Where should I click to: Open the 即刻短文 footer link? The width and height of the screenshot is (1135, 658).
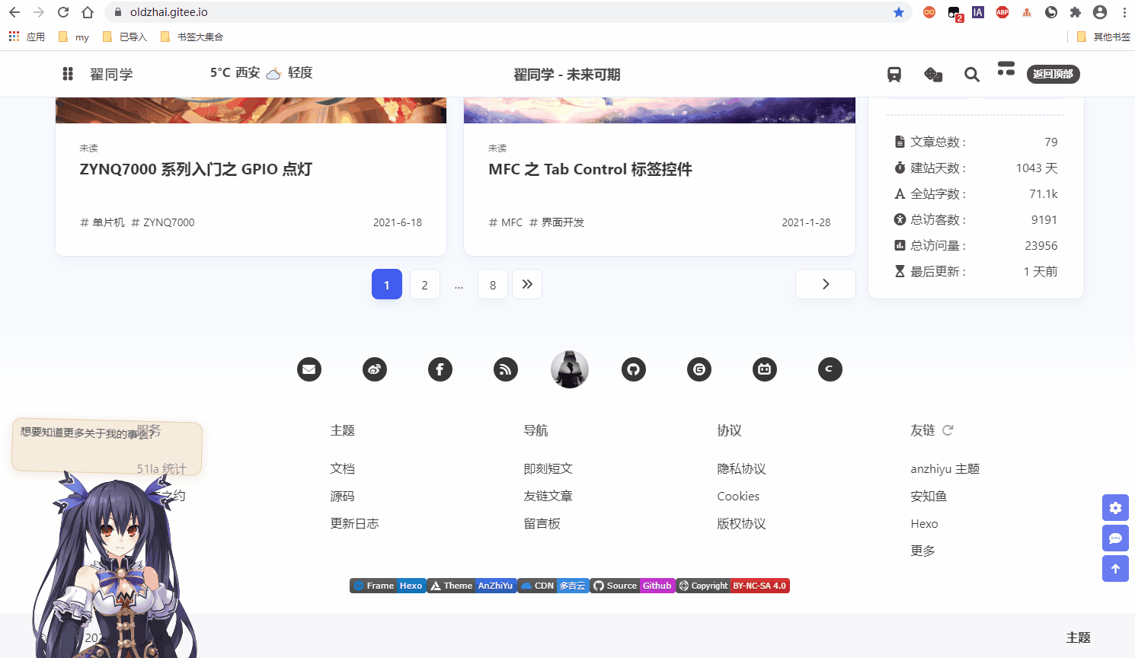click(x=548, y=468)
